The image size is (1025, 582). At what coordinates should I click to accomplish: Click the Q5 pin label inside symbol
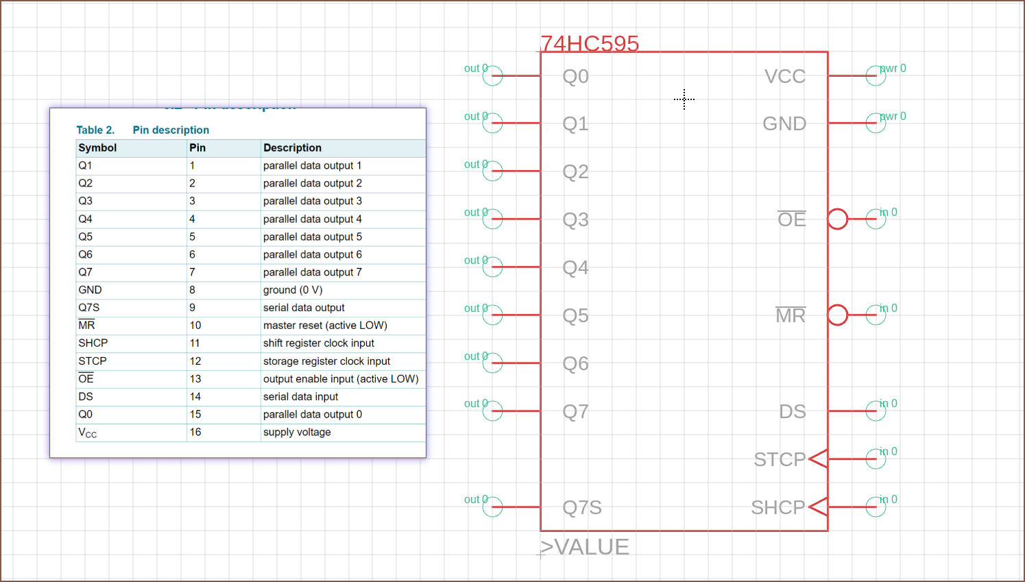click(575, 315)
